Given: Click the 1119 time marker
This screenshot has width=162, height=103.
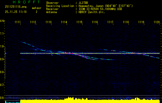Looking at the screenshot, I should 141,22.
